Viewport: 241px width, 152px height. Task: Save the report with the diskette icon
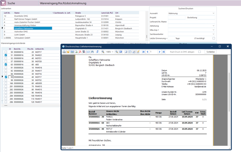click(72, 52)
